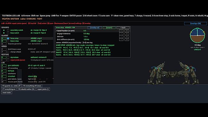Viewport: 208px width, 117px height.
Task: Click the J key box for joint labels
Action: [x=4, y=79]
